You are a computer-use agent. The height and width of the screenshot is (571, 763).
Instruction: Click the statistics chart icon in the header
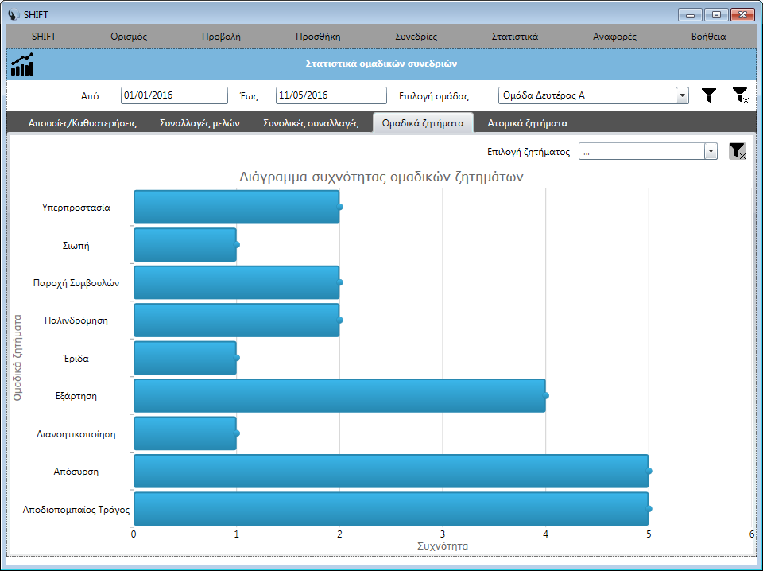(22, 64)
